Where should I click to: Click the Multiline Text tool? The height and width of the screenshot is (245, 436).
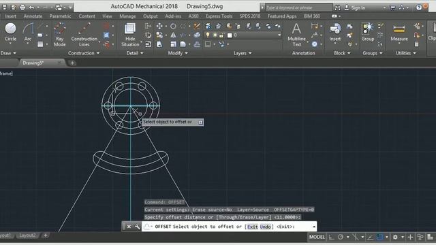(x=296, y=35)
